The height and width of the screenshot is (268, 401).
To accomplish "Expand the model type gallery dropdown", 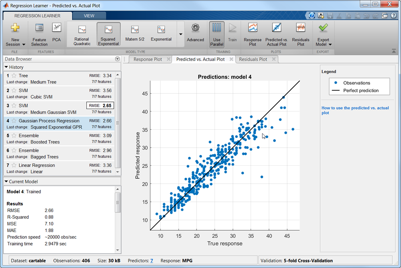I will [x=180, y=34].
